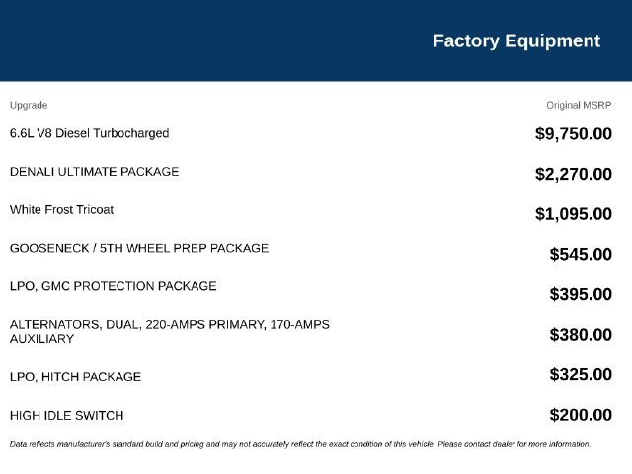Image resolution: width=632 pixels, height=474 pixels.
Task: Select the DENALI ULTIMATE PACKAGE item
Action: tap(95, 172)
